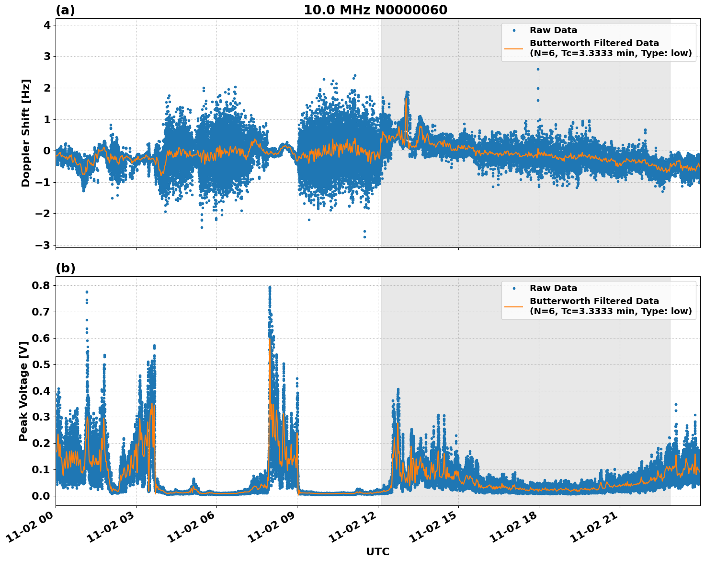The height and width of the screenshot is (562, 705).
Task: Select the Raw Data dot marker in panel (b) legend
Action: pos(515,288)
